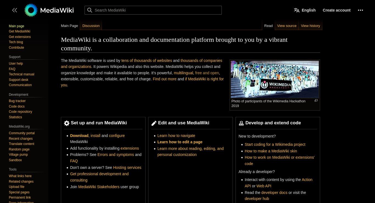Open the Sandbox link
The image size is (375, 203).
(15, 160)
